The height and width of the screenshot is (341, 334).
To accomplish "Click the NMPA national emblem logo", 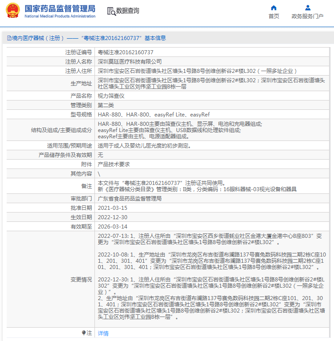I will coord(13,10).
